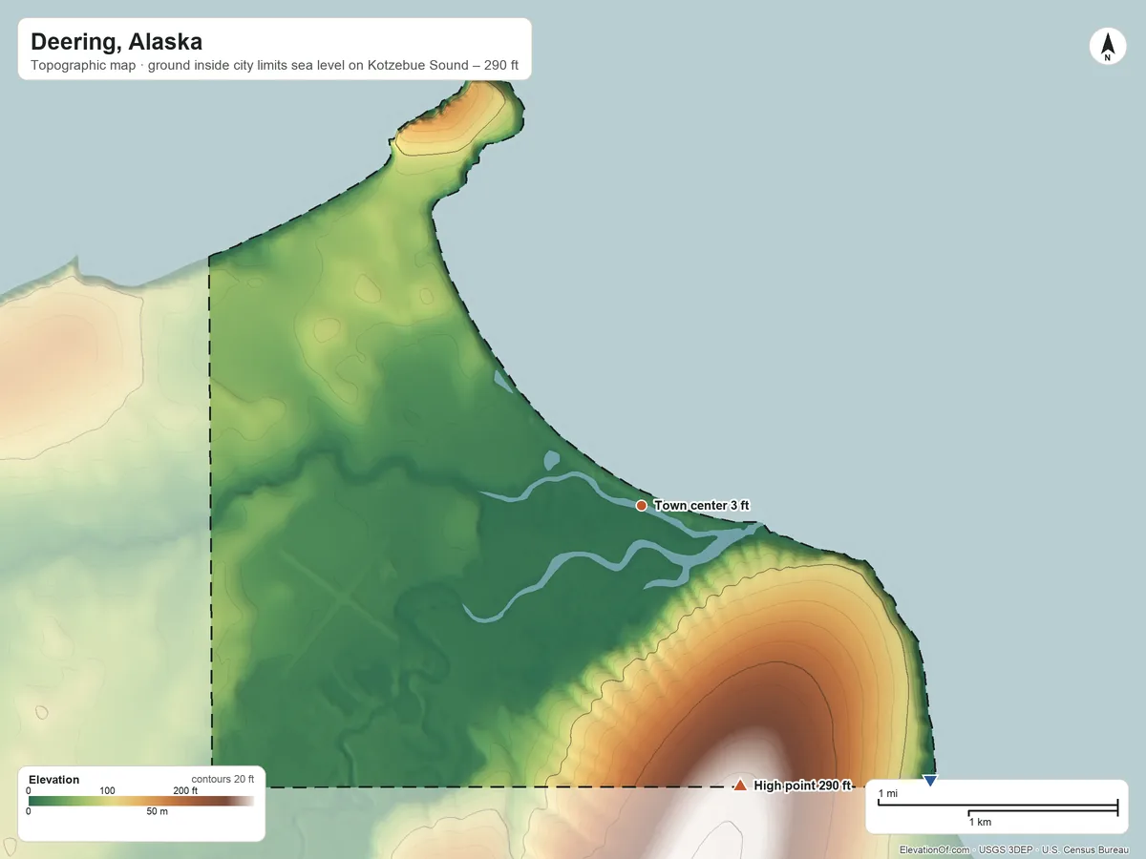Click the blue low point triangle marker

tap(930, 781)
